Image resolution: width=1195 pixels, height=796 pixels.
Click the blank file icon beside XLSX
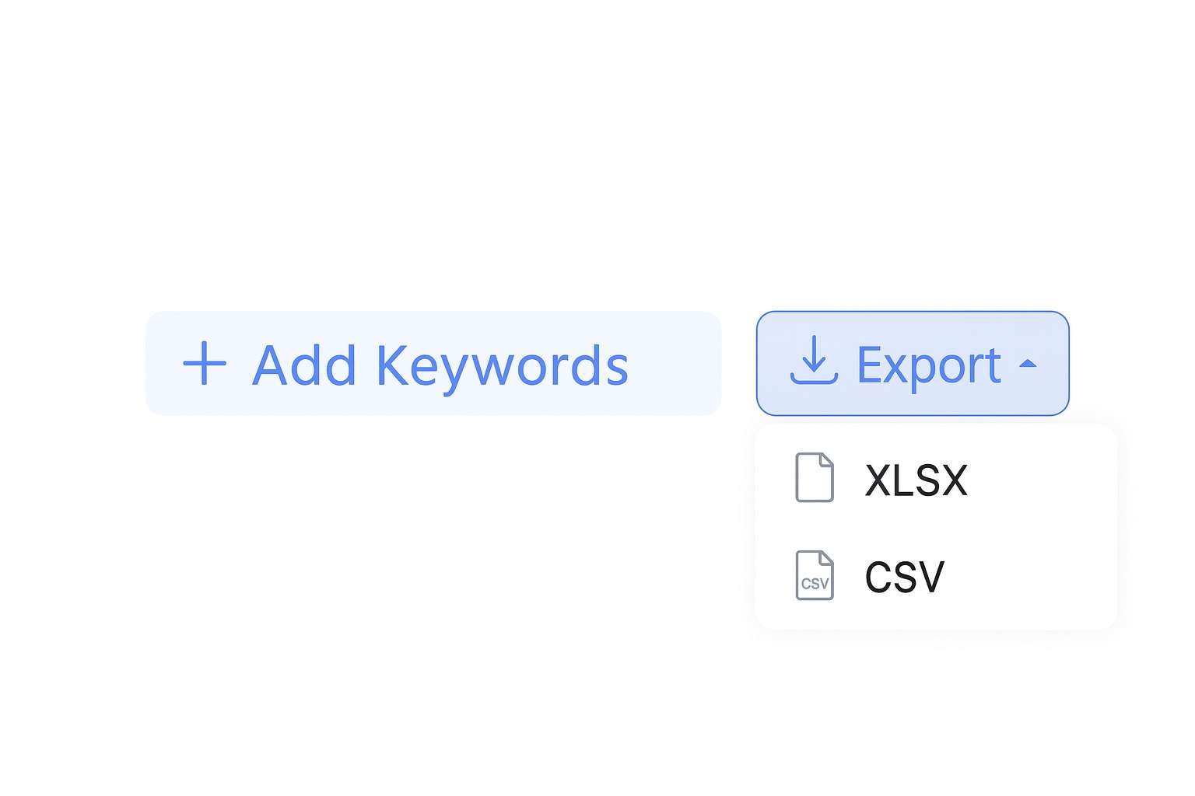pyautogui.click(x=815, y=477)
